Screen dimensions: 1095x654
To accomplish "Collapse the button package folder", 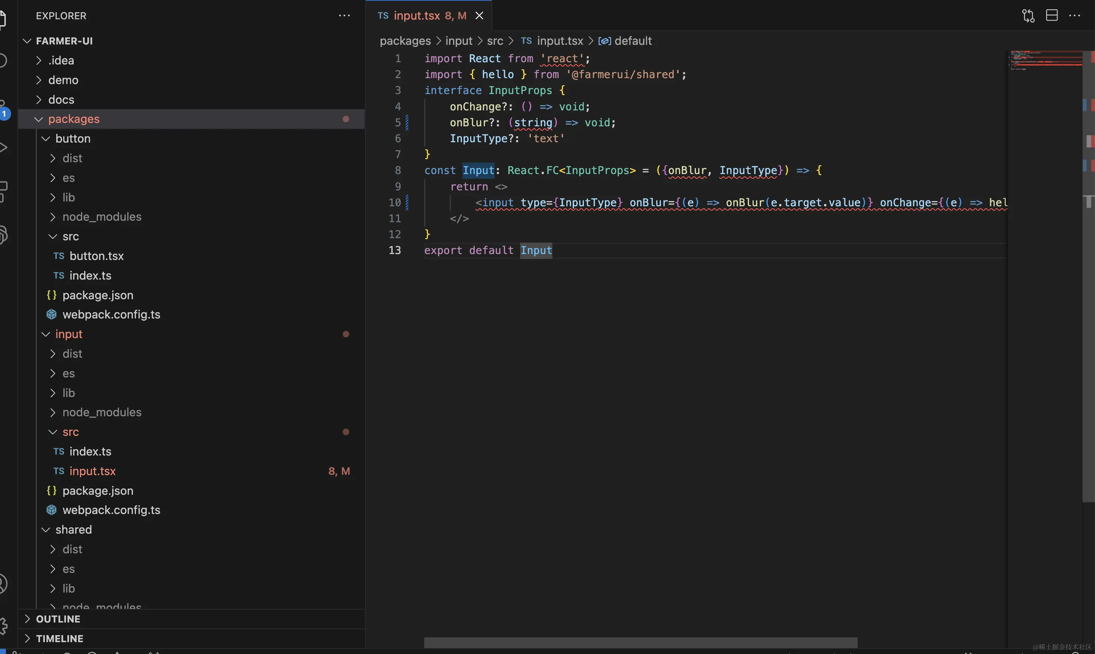I will (192, 139).
